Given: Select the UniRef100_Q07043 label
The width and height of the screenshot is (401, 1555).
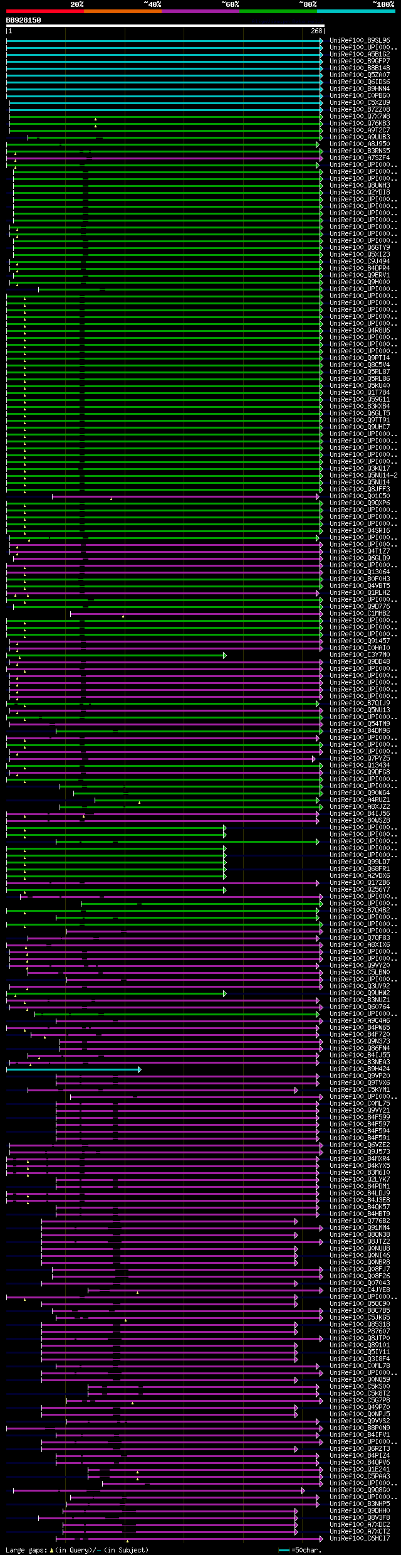Looking at the screenshot, I should pos(360,1283).
